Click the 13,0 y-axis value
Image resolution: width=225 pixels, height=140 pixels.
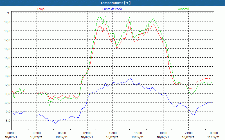pos(7,76)
